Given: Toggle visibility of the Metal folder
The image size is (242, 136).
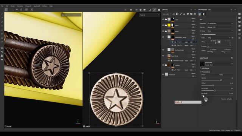Looking at the screenshot, I should 163,31.
